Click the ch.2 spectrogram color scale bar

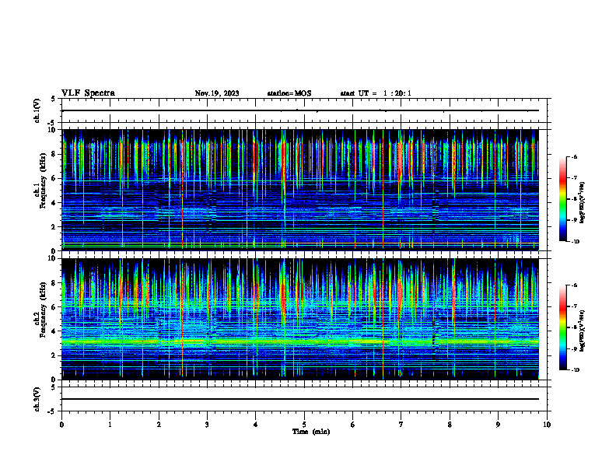pyautogui.click(x=563, y=327)
